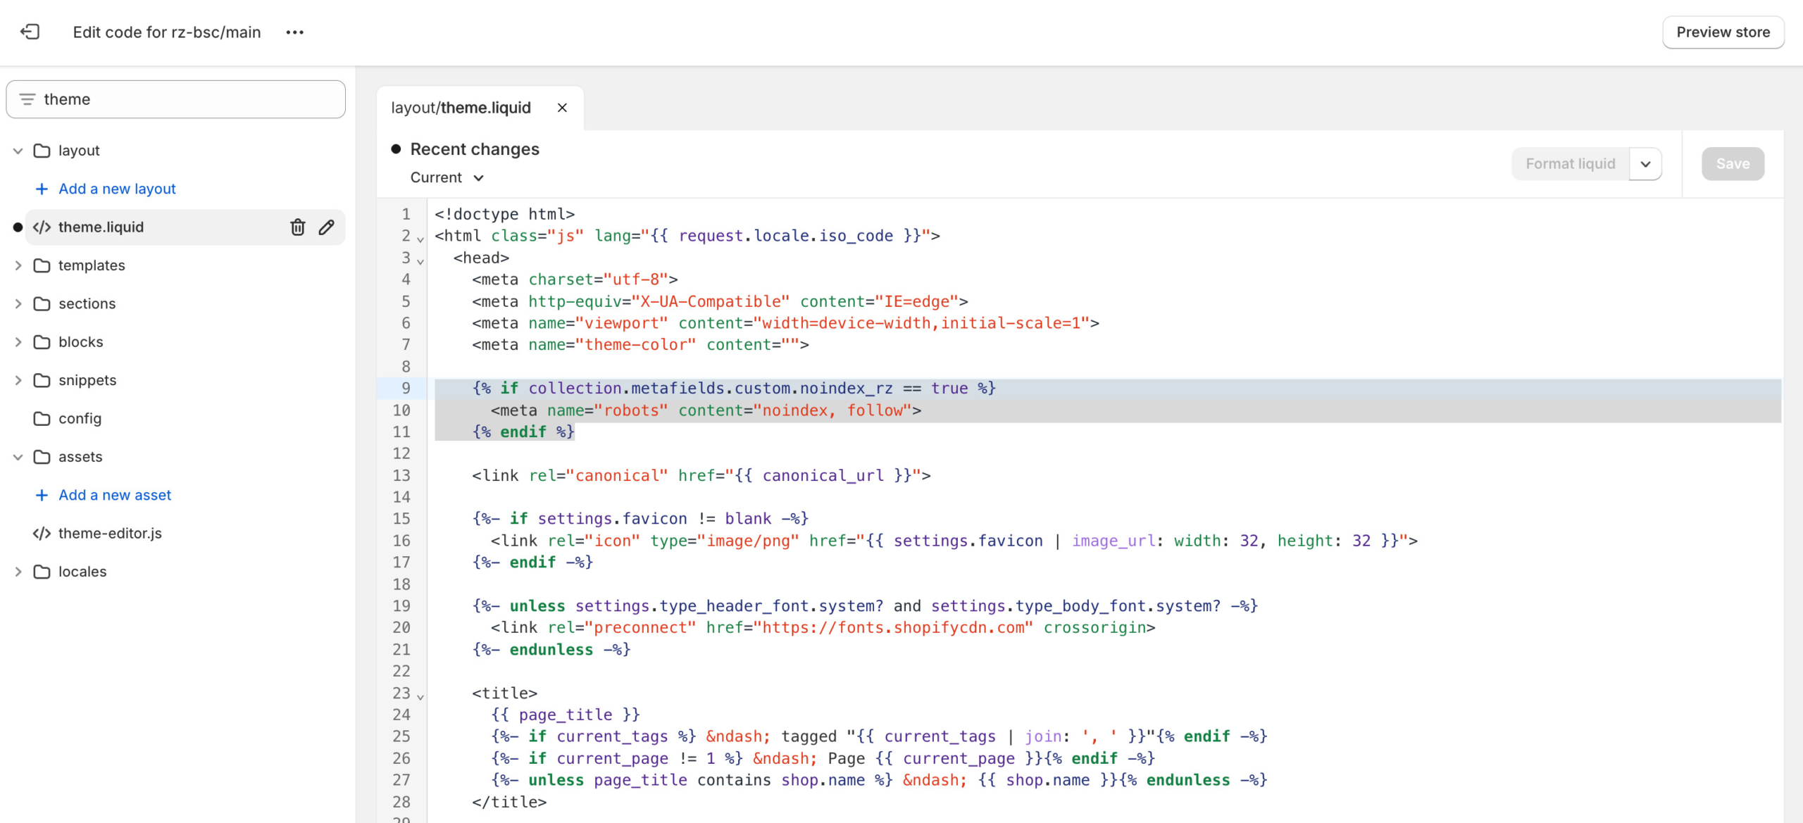Click into the theme file search field
The height and width of the screenshot is (823, 1803).
pos(190,99)
